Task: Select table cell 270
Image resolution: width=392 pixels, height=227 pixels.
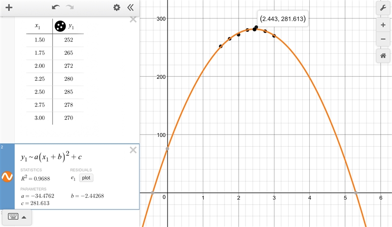Action: (x=68, y=118)
